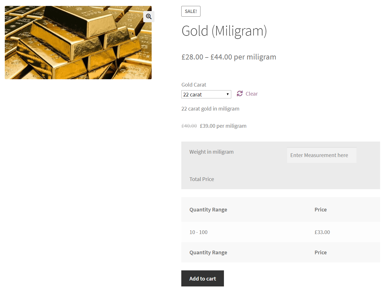Screen dimensions: 388x298
Task: Click the £33.00 price cell
Action: pyautogui.click(x=322, y=232)
